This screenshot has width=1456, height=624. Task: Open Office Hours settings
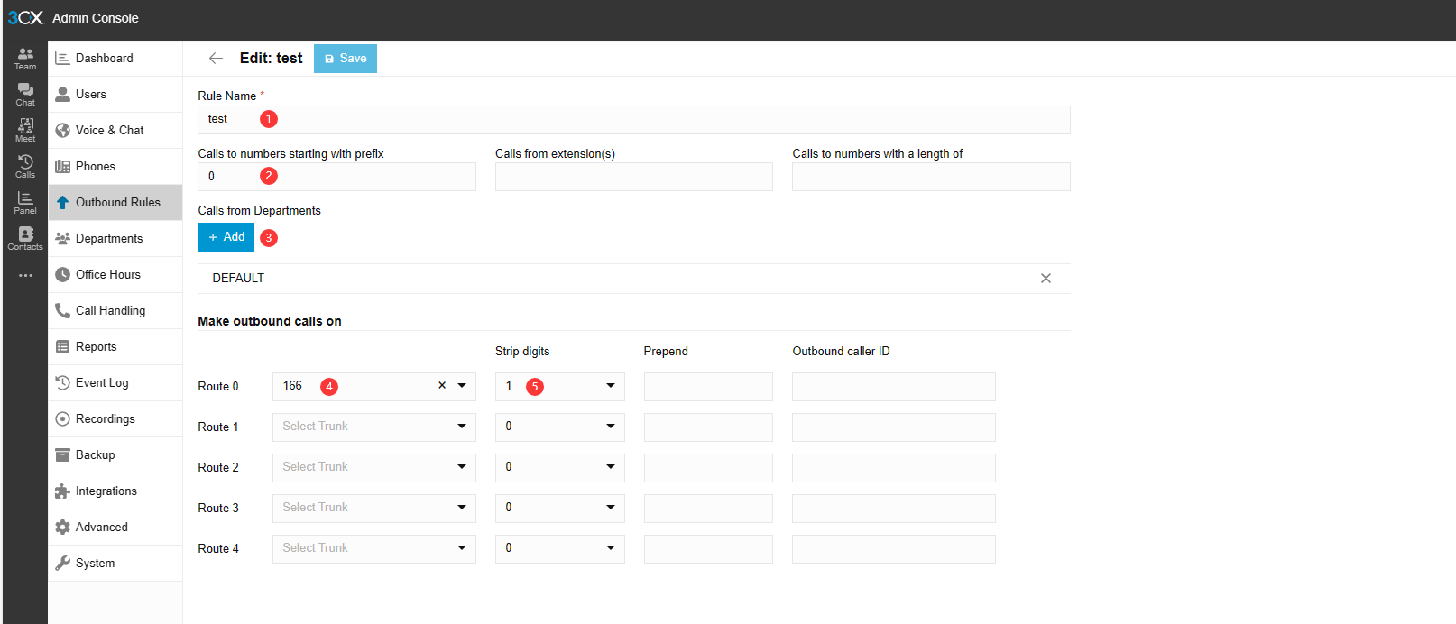[x=115, y=275]
